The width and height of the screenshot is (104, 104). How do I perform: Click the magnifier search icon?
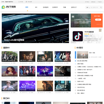click(101, 8)
